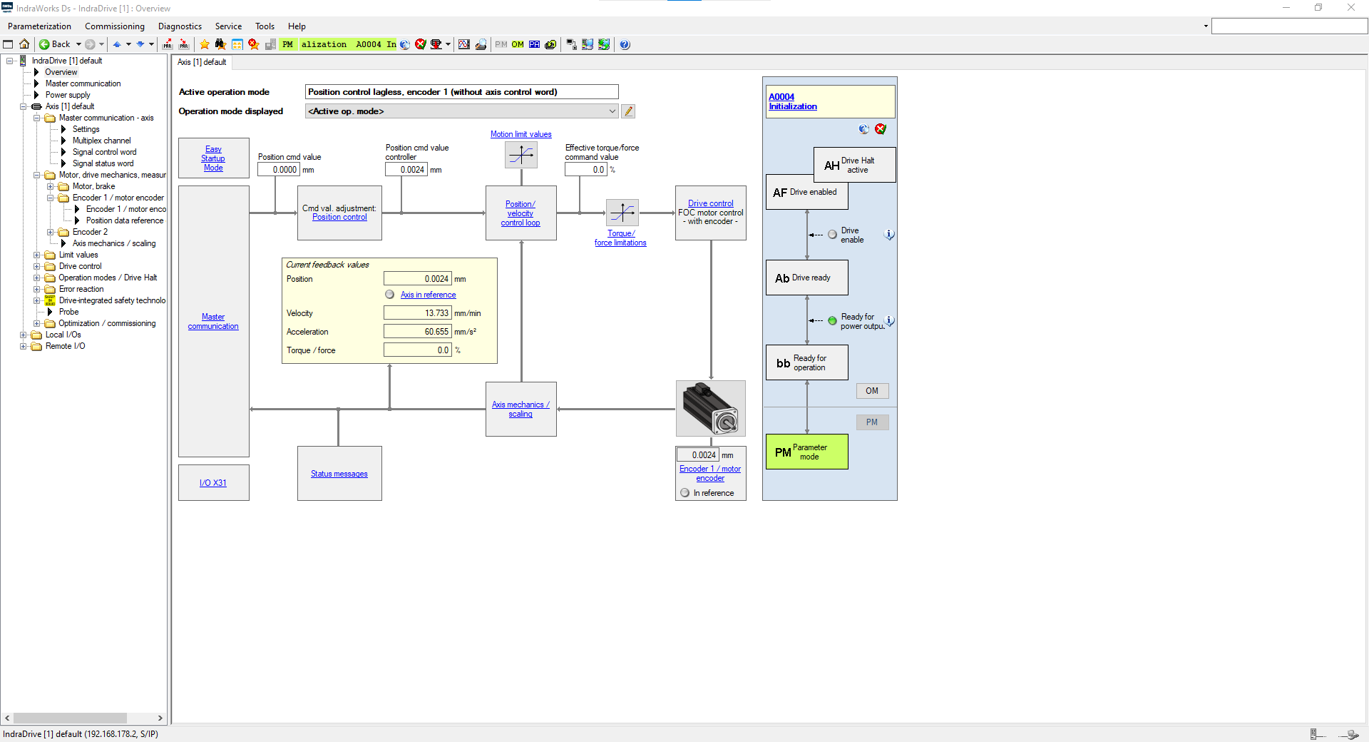
Task: Open the Tools menu
Action: 265,26
